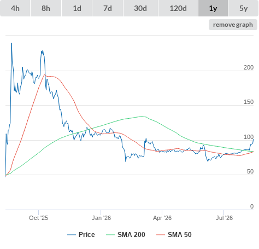This screenshot has width=259, height=249.
Task: Toggle SMA 50 legend entry
Action: pyautogui.click(x=180, y=235)
